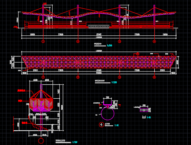Select axis bubble 2 under the elevation view
Image resolution: width=191 pixels, height=145 pixels.
(x=78, y=41)
